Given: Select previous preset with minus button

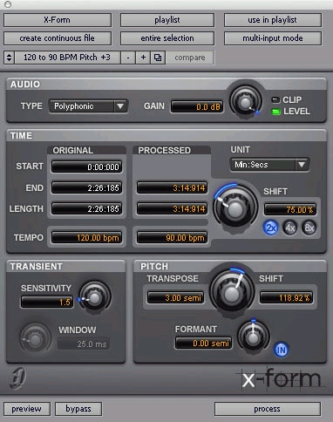Looking at the screenshot, I should (x=128, y=58).
